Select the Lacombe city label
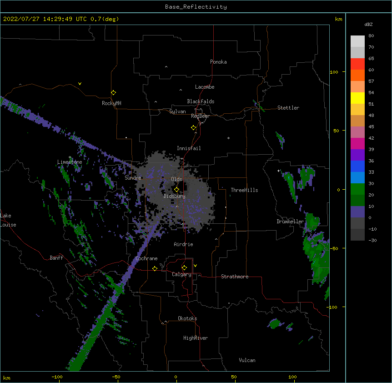This screenshot has width=392, height=383. click(x=205, y=87)
